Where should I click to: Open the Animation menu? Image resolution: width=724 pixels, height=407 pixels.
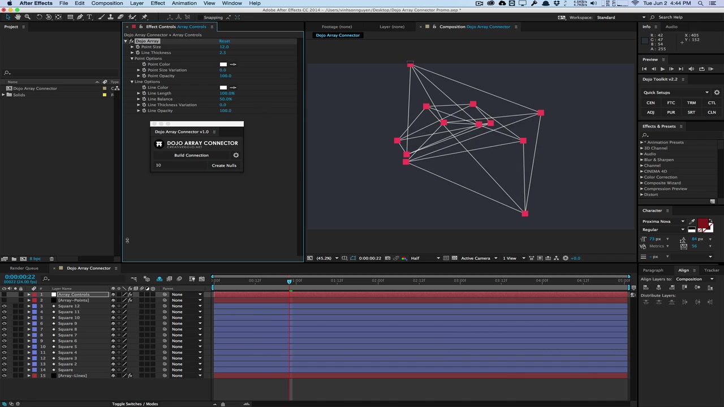tap(184, 3)
